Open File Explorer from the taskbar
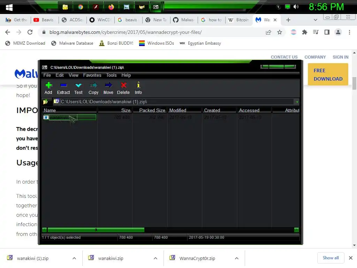Screen dimensions: 357x268 (65, 7)
